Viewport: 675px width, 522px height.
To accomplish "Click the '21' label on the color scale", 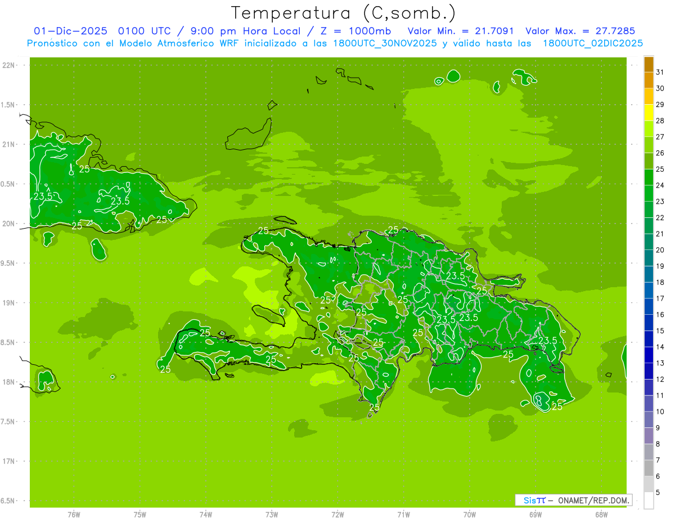I will pos(660,234).
